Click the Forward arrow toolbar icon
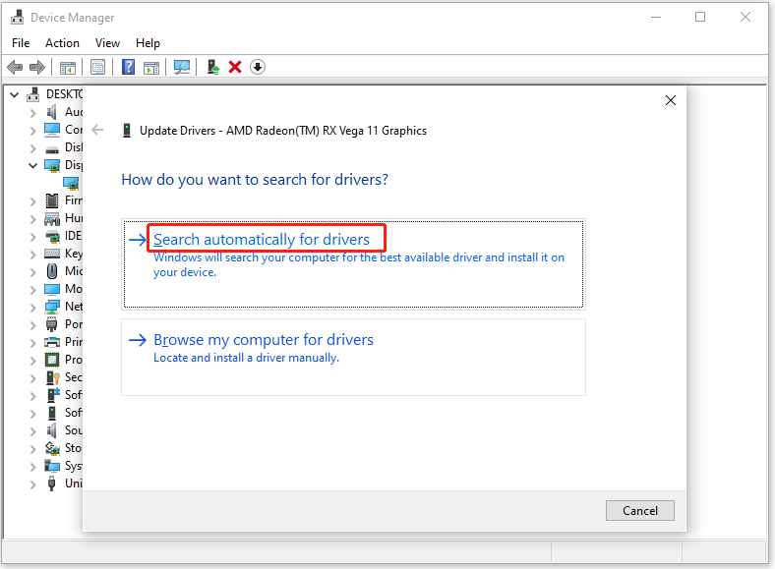 tap(37, 67)
